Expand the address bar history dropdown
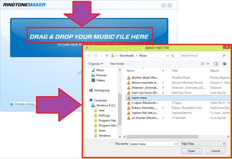Screen dimensions: 232x159 point(167,56)
